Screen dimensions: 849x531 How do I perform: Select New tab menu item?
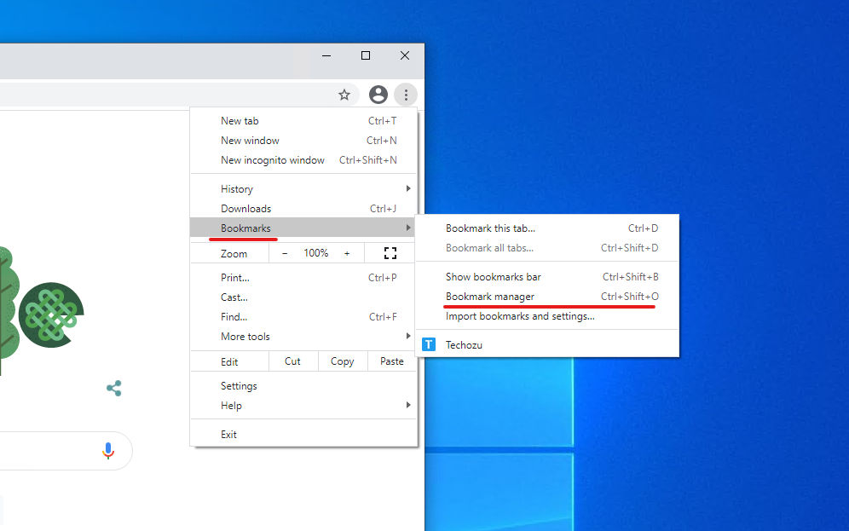click(x=303, y=121)
